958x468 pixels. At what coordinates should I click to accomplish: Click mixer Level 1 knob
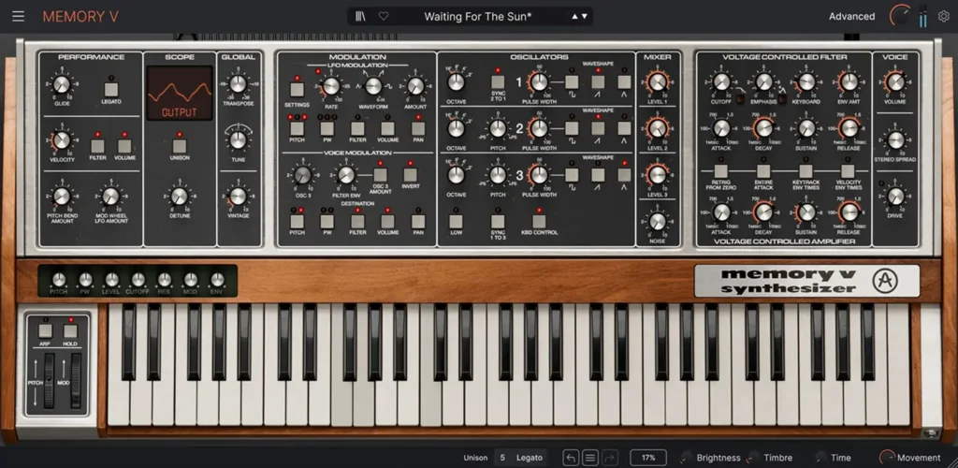[x=658, y=81]
